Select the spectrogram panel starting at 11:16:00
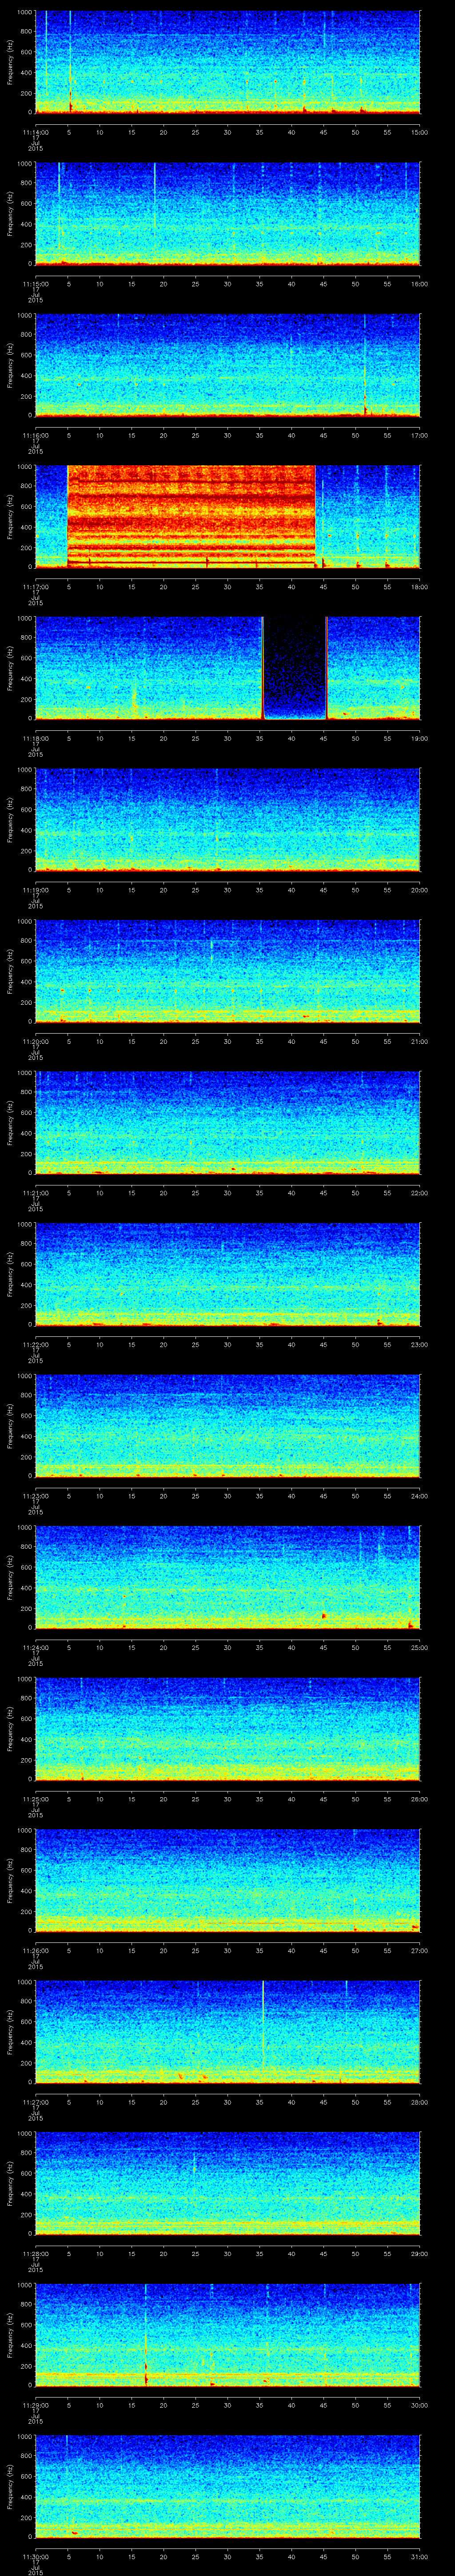The width and height of the screenshot is (455, 2576). click(x=228, y=366)
